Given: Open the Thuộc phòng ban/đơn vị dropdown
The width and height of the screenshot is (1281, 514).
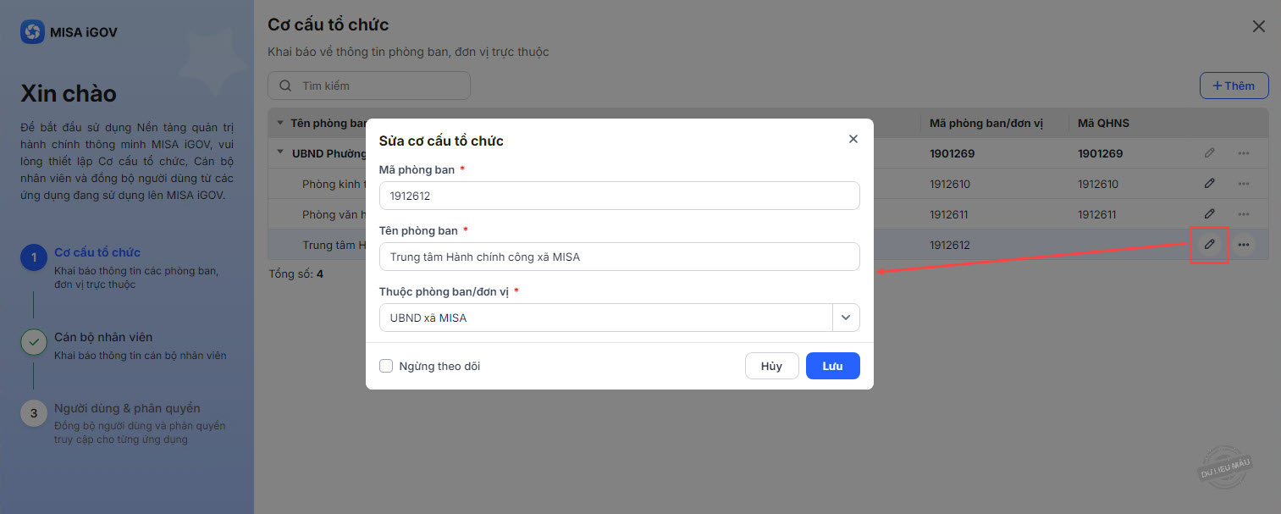Looking at the screenshot, I should (846, 318).
